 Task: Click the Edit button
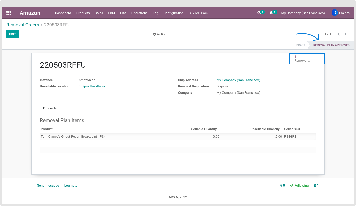click(12, 34)
